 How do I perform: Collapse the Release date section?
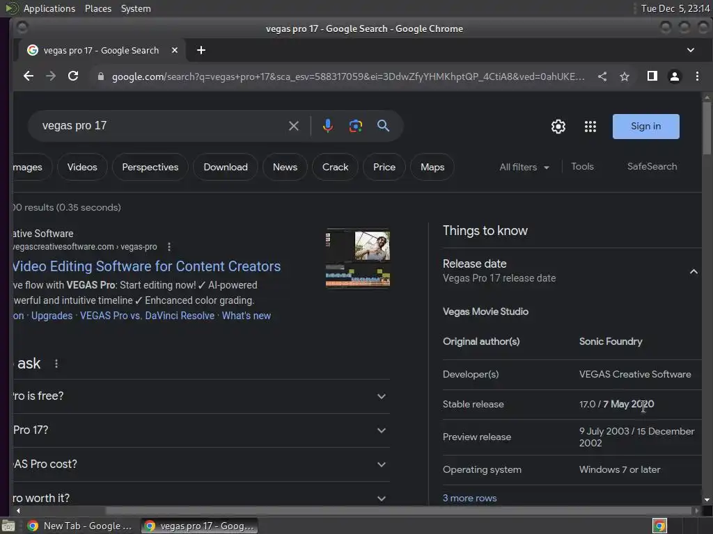click(x=694, y=272)
